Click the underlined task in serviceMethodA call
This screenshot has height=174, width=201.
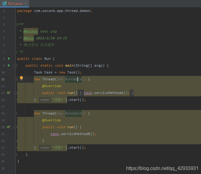tap(88, 93)
